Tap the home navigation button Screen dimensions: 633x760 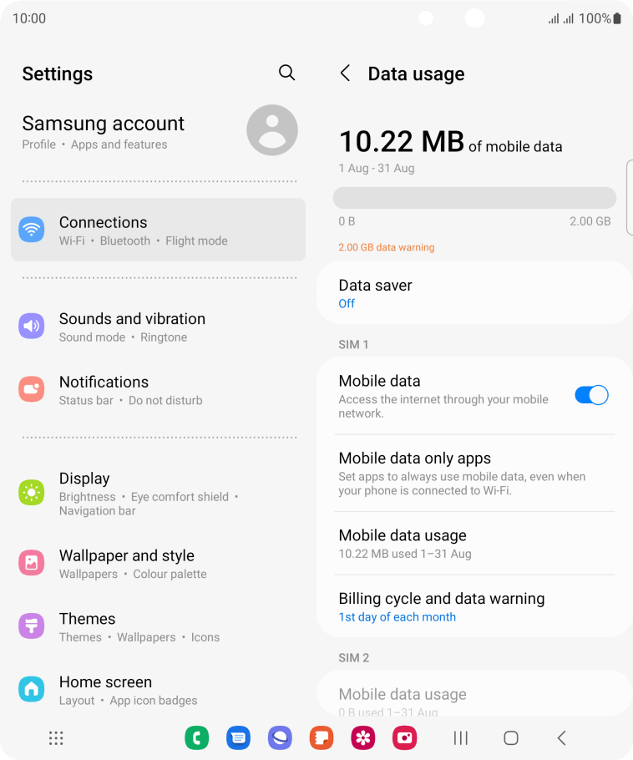[511, 738]
